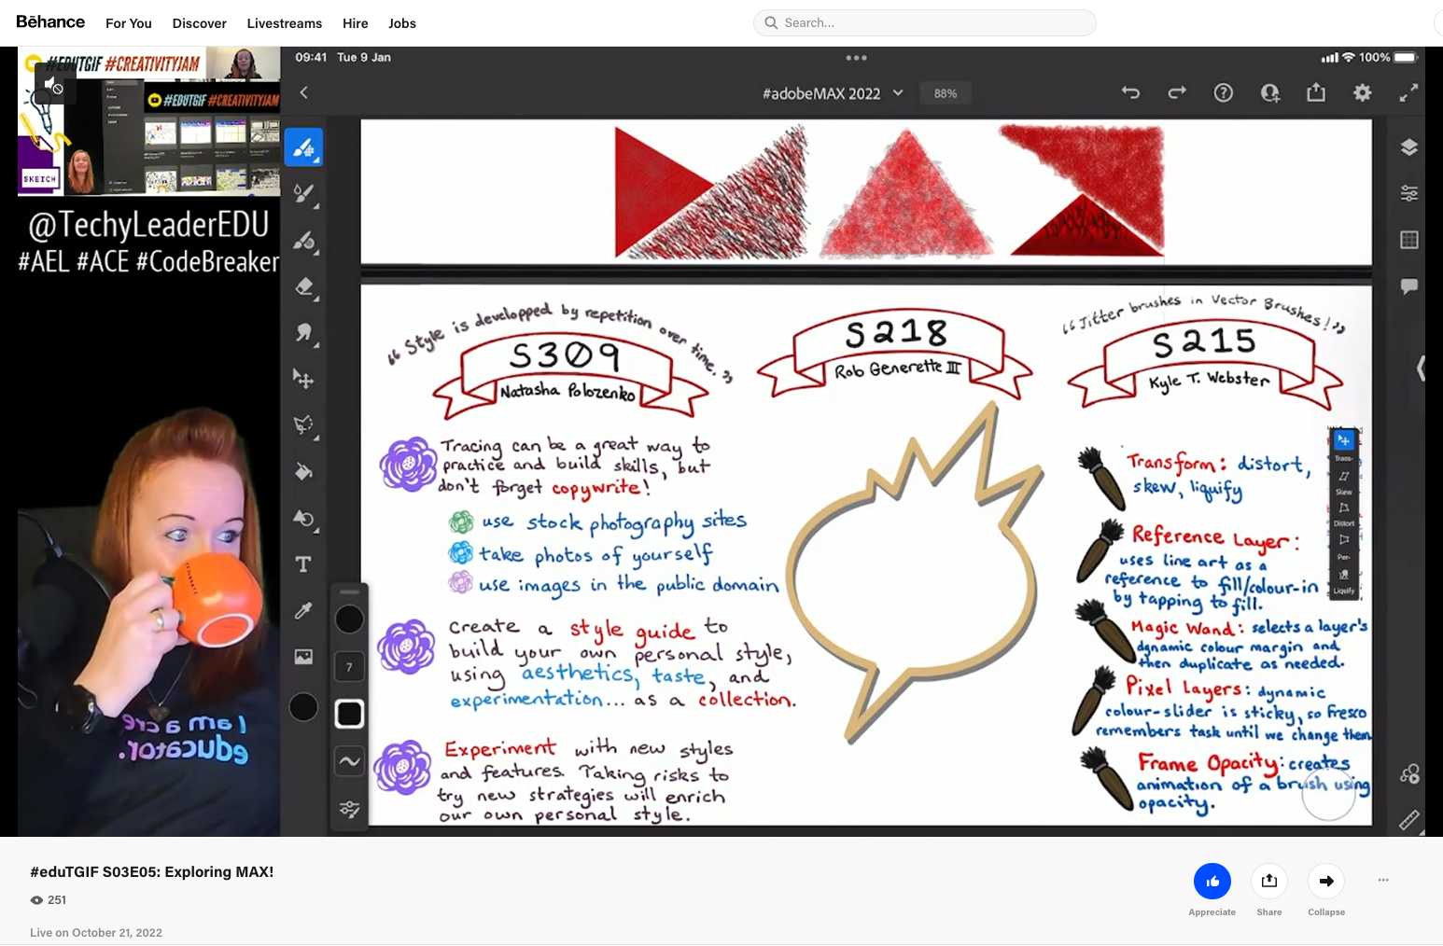The width and height of the screenshot is (1443, 946).
Task: Choose the Distort transform option
Action: [x=1344, y=513]
